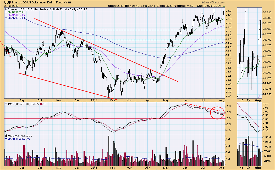Click the 24.7 price axis label
The width and height of the screenshot is (275, 170).
click(x=229, y=31)
